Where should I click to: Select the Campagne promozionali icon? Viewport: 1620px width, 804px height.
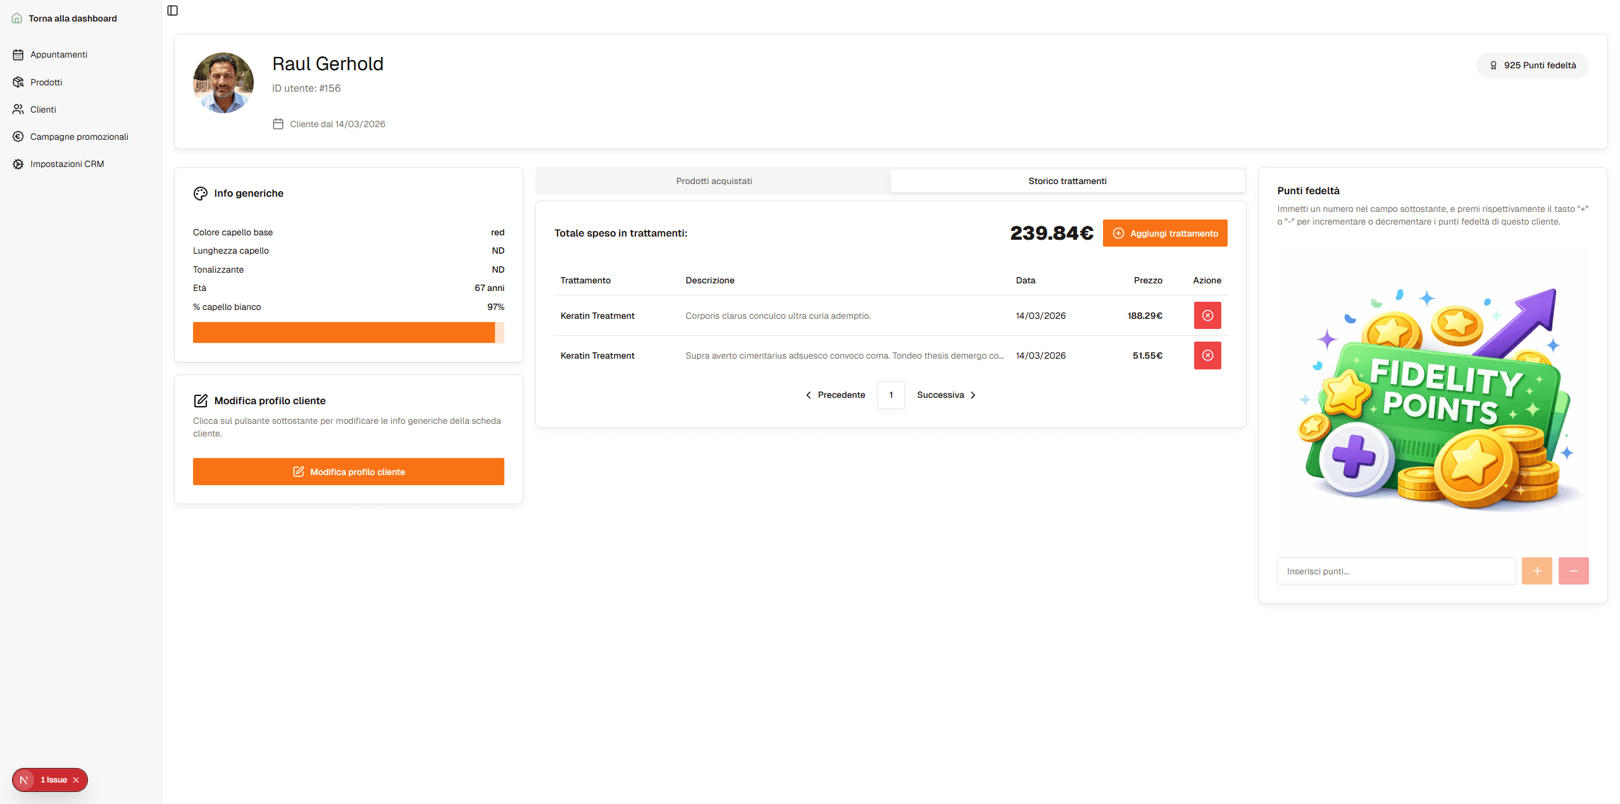point(18,136)
